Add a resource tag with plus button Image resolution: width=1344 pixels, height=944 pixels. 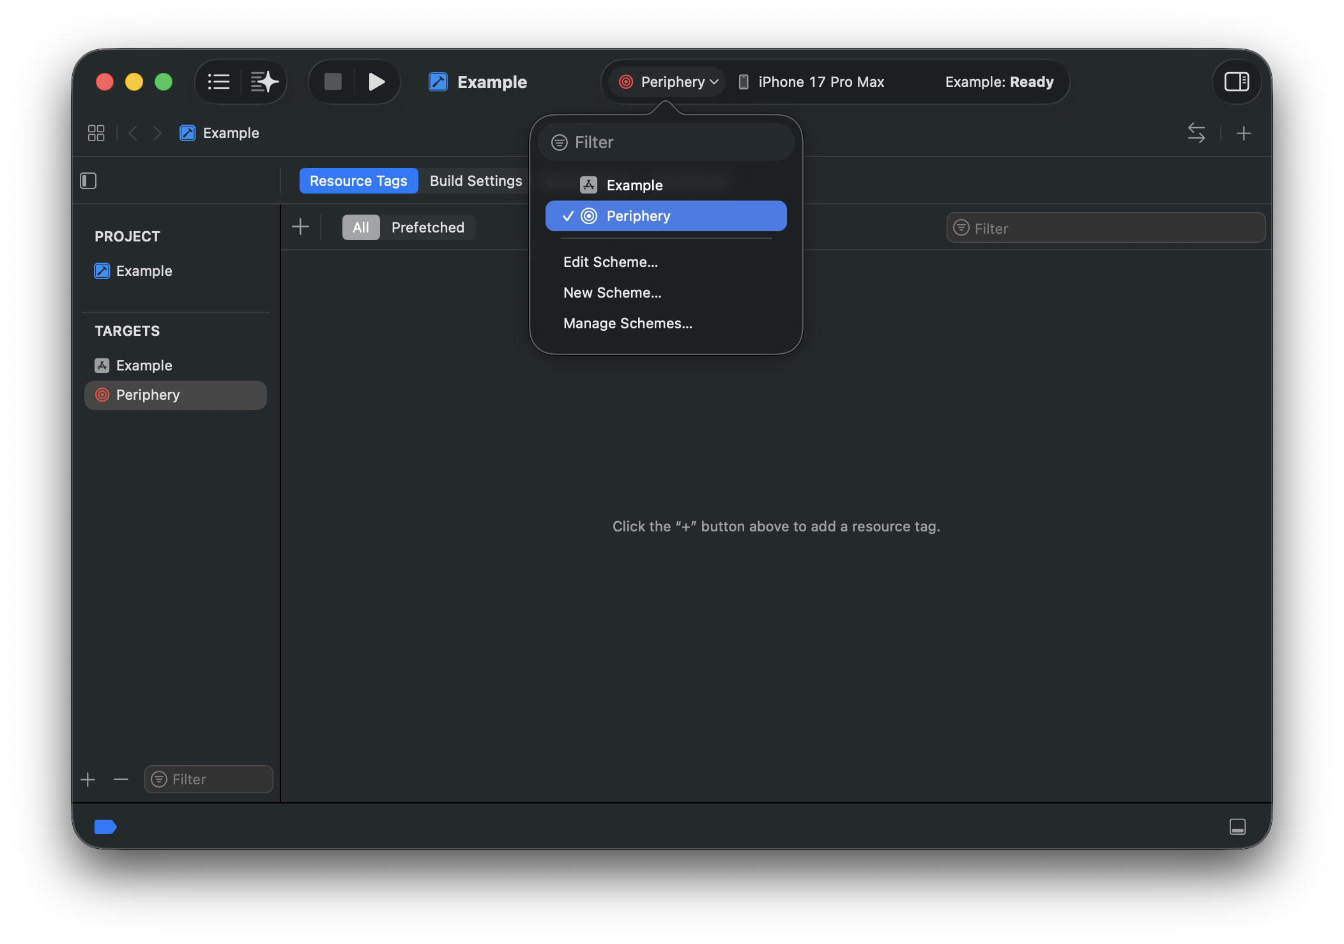tap(300, 227)
